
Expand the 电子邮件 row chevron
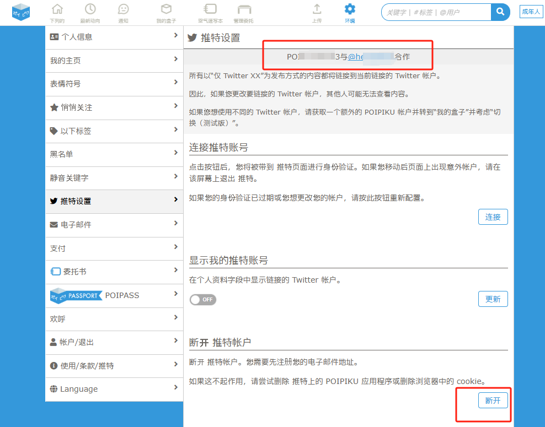(x=176, y=223)
